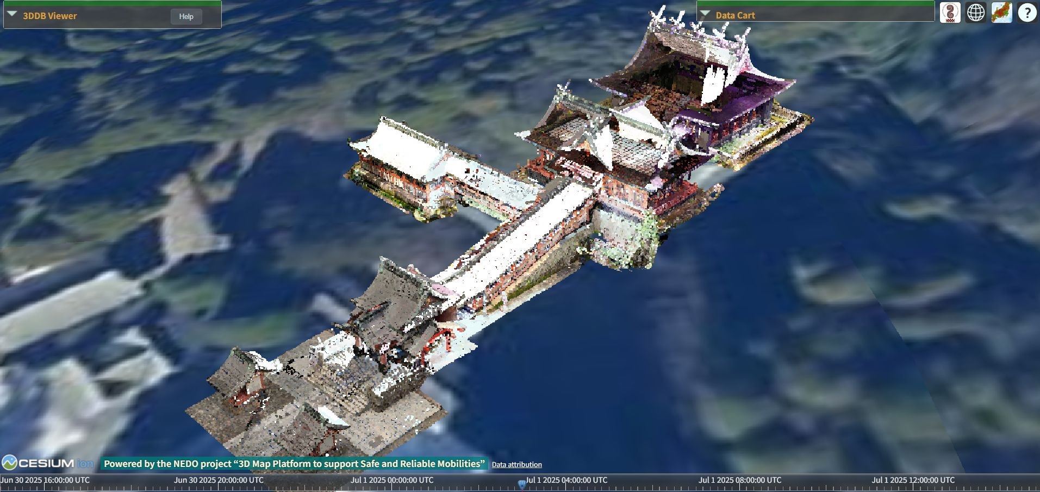Viewport: 1040px width, 492px height.
Task: Open the red spiral emblem icon
Action: click(950, 13)
